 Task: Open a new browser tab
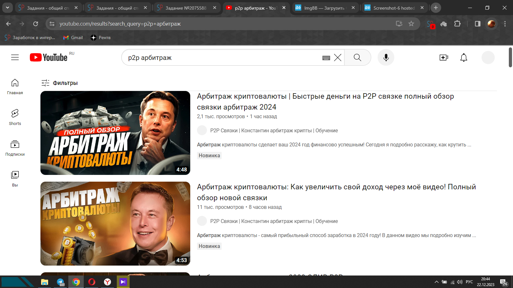[x=436, y=8]
